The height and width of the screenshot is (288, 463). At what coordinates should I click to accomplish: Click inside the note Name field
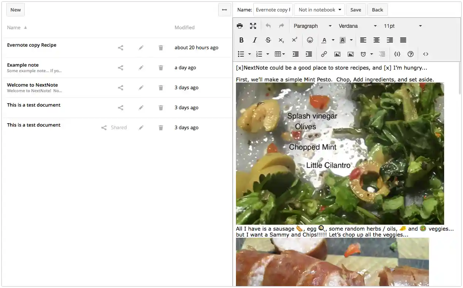click(x=273, y=10)
